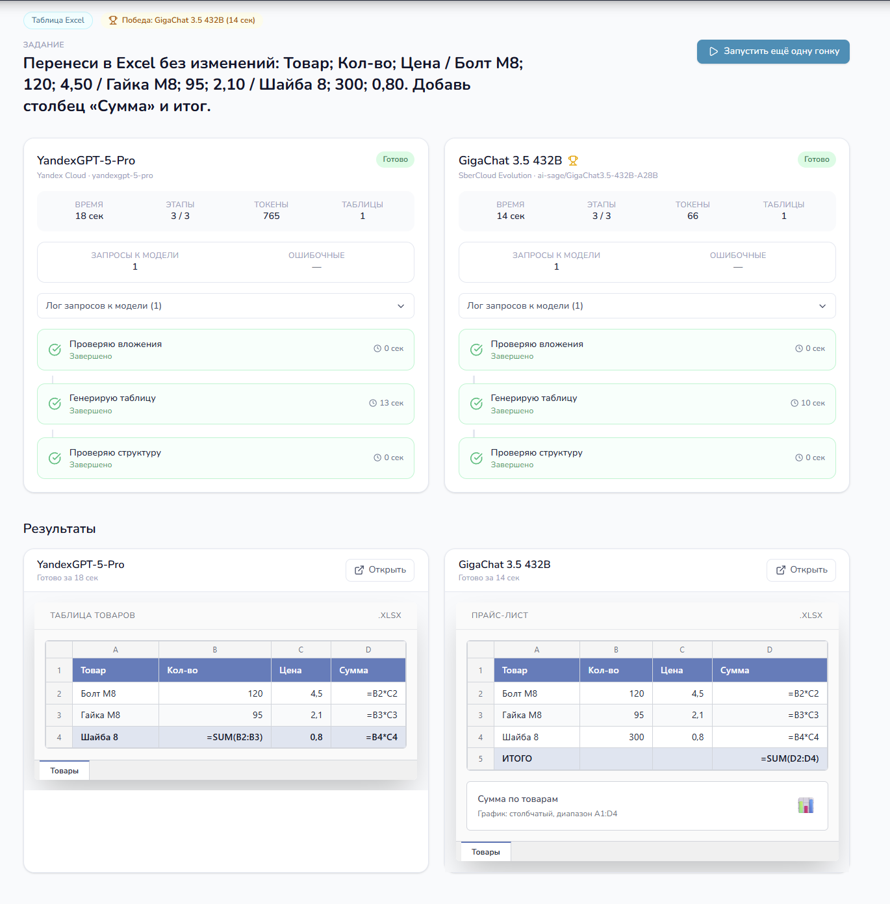Click the Готово status badge on GigaChat card
Screen dimensions: 890x904
[x=817, y=159]
